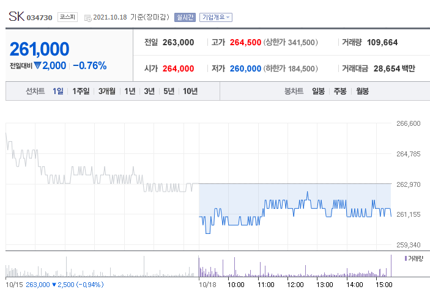The width and height of the screenshot is (430, 295).
Task: Click the 10/15 date axis label
Action: point(14,285)
